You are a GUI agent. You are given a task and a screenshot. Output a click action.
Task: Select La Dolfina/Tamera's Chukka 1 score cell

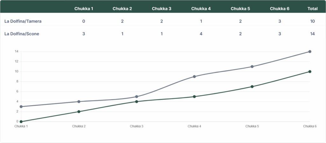tap(83, 21)
